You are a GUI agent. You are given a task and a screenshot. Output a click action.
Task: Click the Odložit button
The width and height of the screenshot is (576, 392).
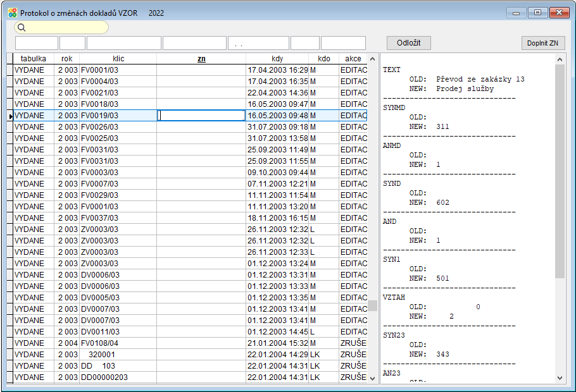click(x=408, y=43)
